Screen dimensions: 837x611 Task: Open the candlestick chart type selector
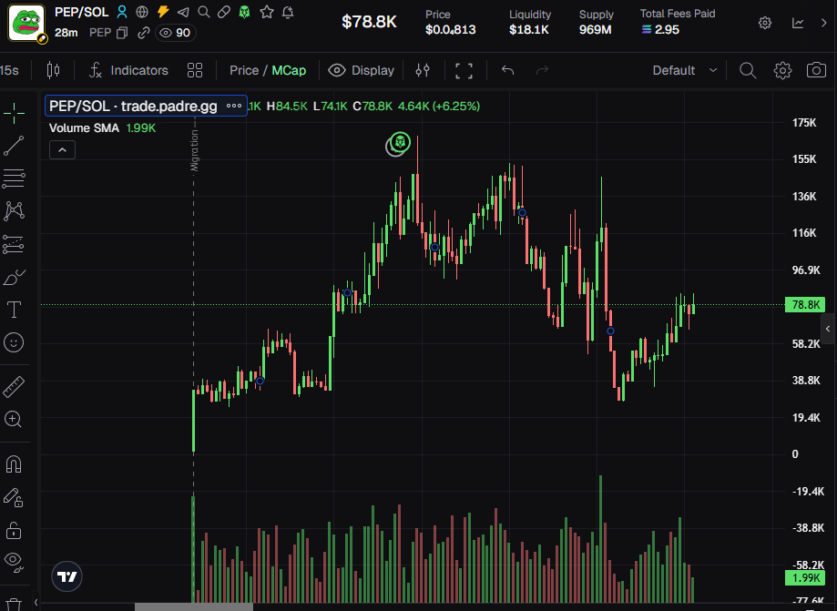53,70
